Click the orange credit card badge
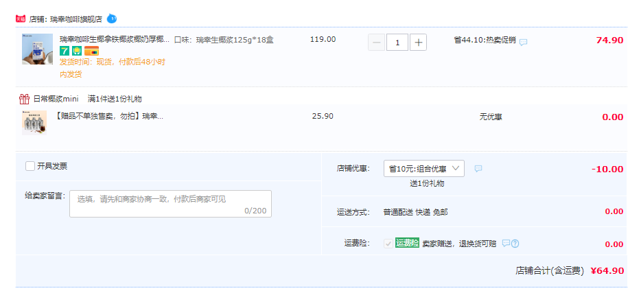 tap(91, 51)
